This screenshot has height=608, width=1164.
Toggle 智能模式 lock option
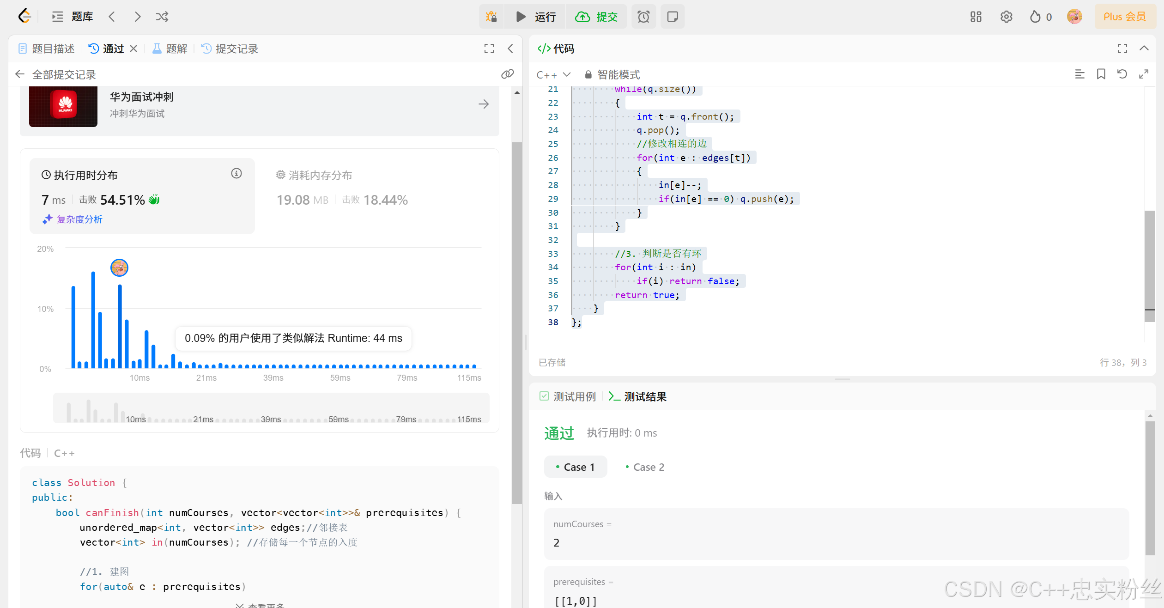(612, 74)
